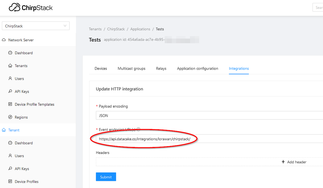The image size is (323, 188).
Task: Go to Applications in the breadcrumb
Action: click(140, 29)
